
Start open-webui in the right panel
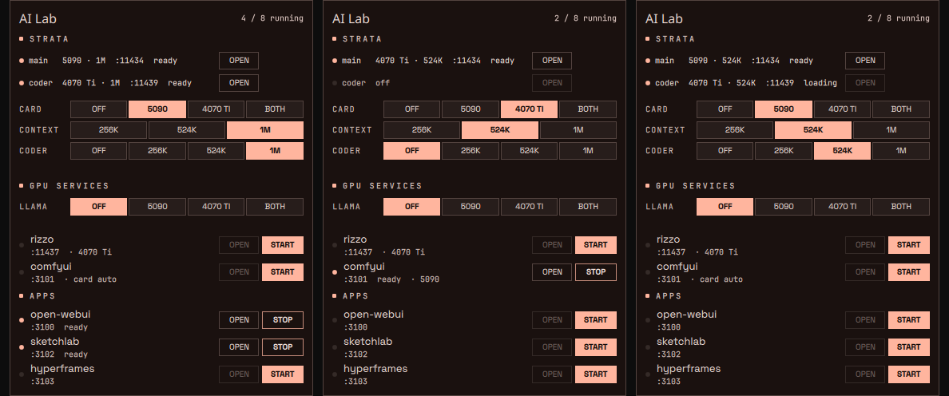pyautogui.click(x=909, y=320)
